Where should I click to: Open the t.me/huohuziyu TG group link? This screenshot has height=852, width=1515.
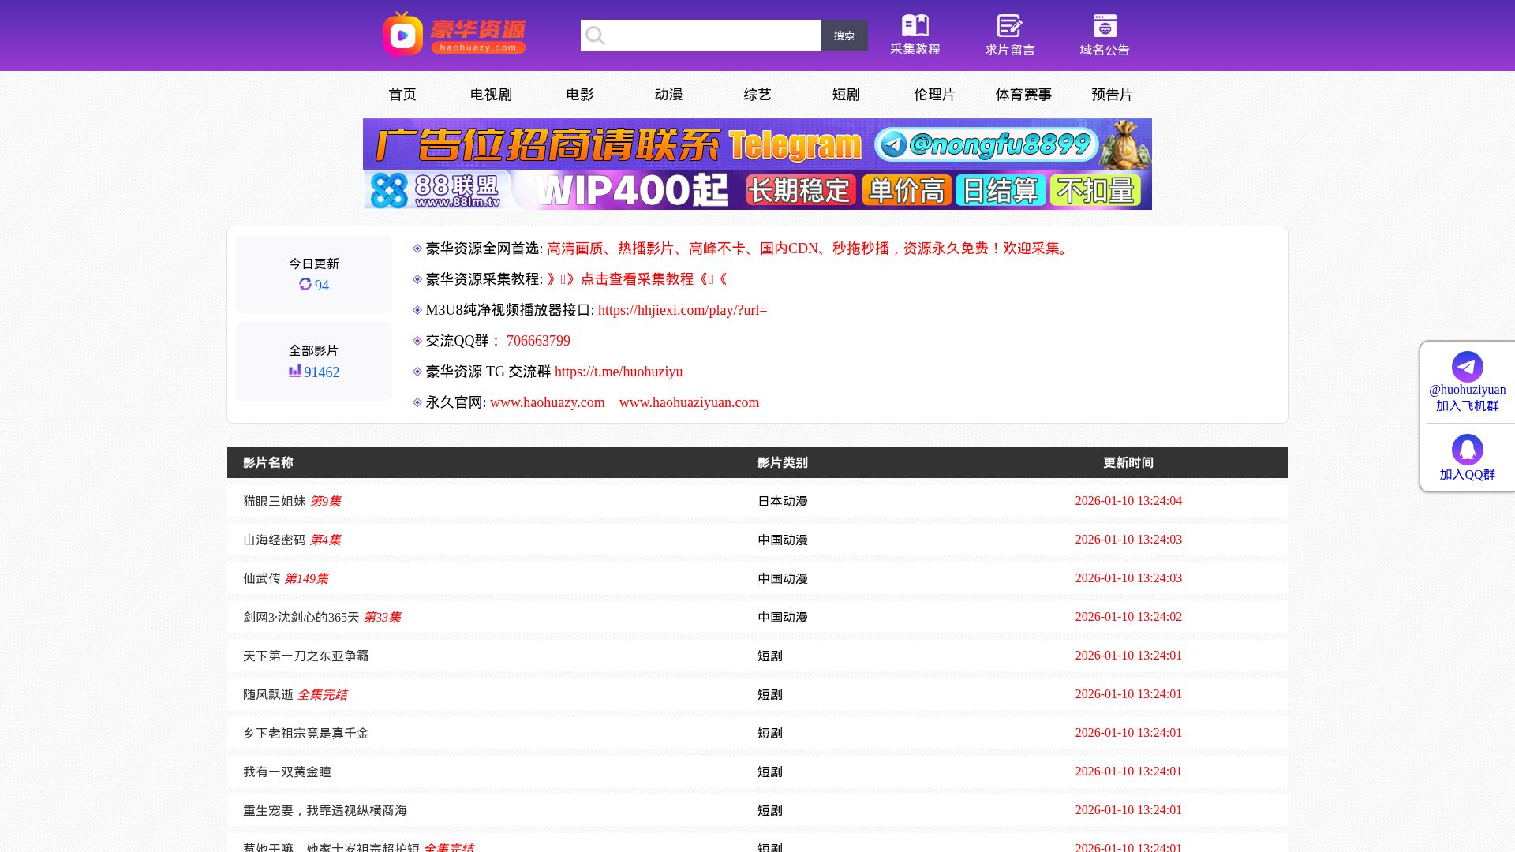click(618, 372)
